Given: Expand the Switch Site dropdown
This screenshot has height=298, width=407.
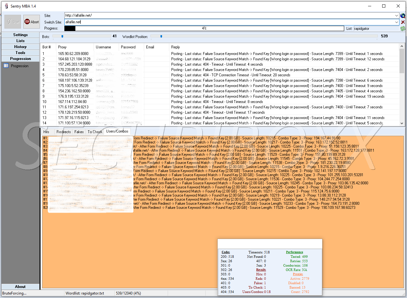Looking at the screenshot, I should point(397,22).
